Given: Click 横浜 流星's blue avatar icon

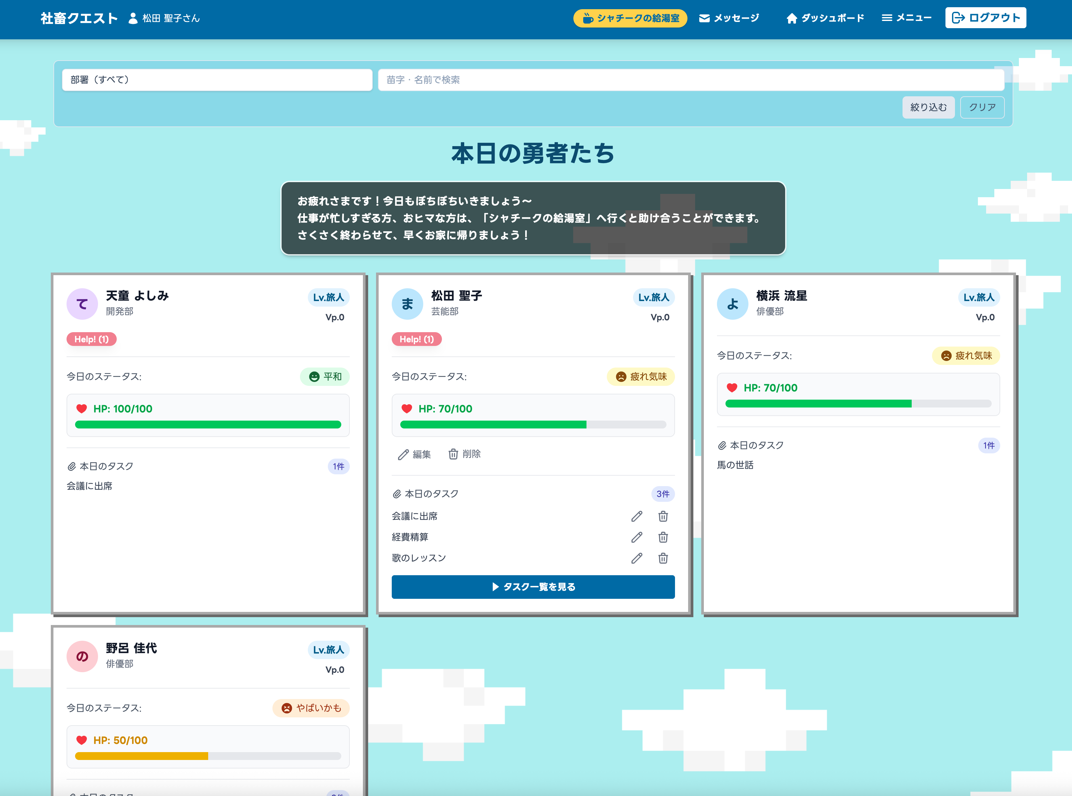Looking at the screenshot, I should tap(732, 304).
